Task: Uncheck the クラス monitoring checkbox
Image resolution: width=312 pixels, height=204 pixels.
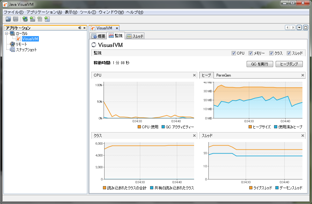Action: [271, 53]
